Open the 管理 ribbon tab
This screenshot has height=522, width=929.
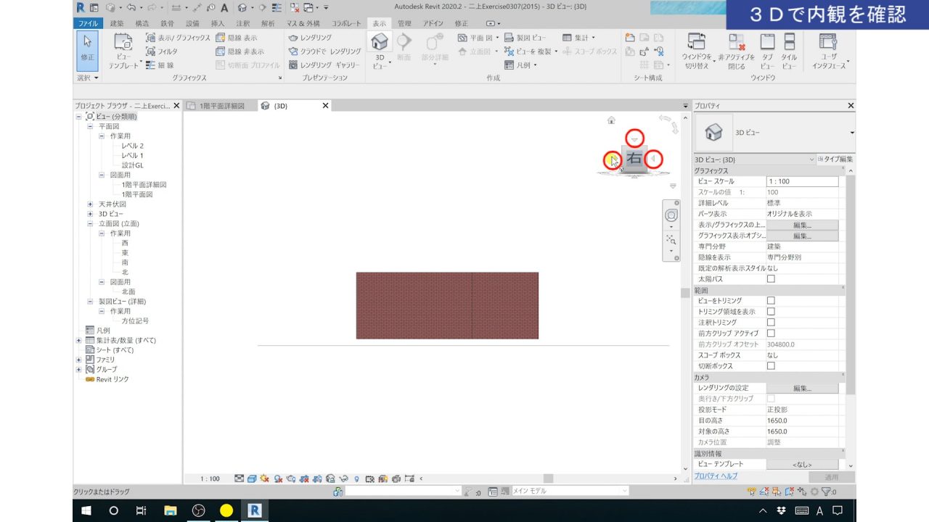pos(404,22)
